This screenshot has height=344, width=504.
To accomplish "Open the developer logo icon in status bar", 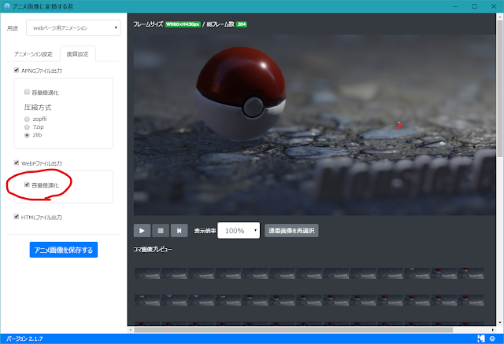I will (x=481, y=339).
